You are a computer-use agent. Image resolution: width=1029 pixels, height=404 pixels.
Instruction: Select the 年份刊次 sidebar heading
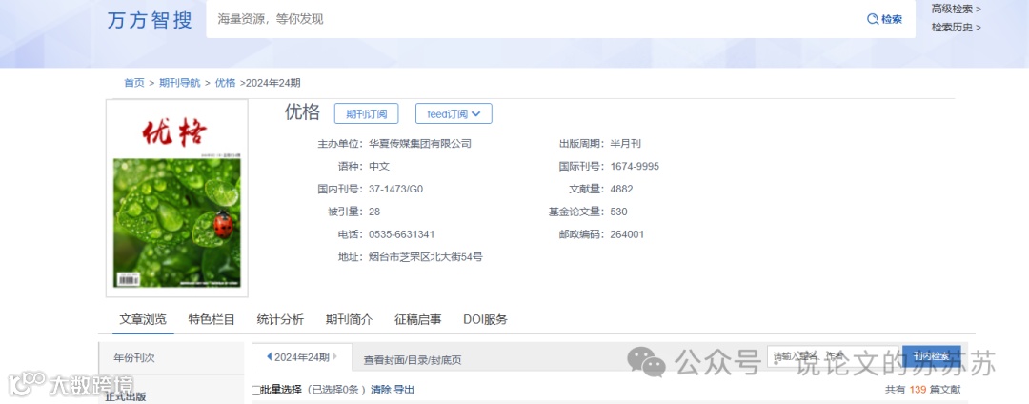coord(134,358)
